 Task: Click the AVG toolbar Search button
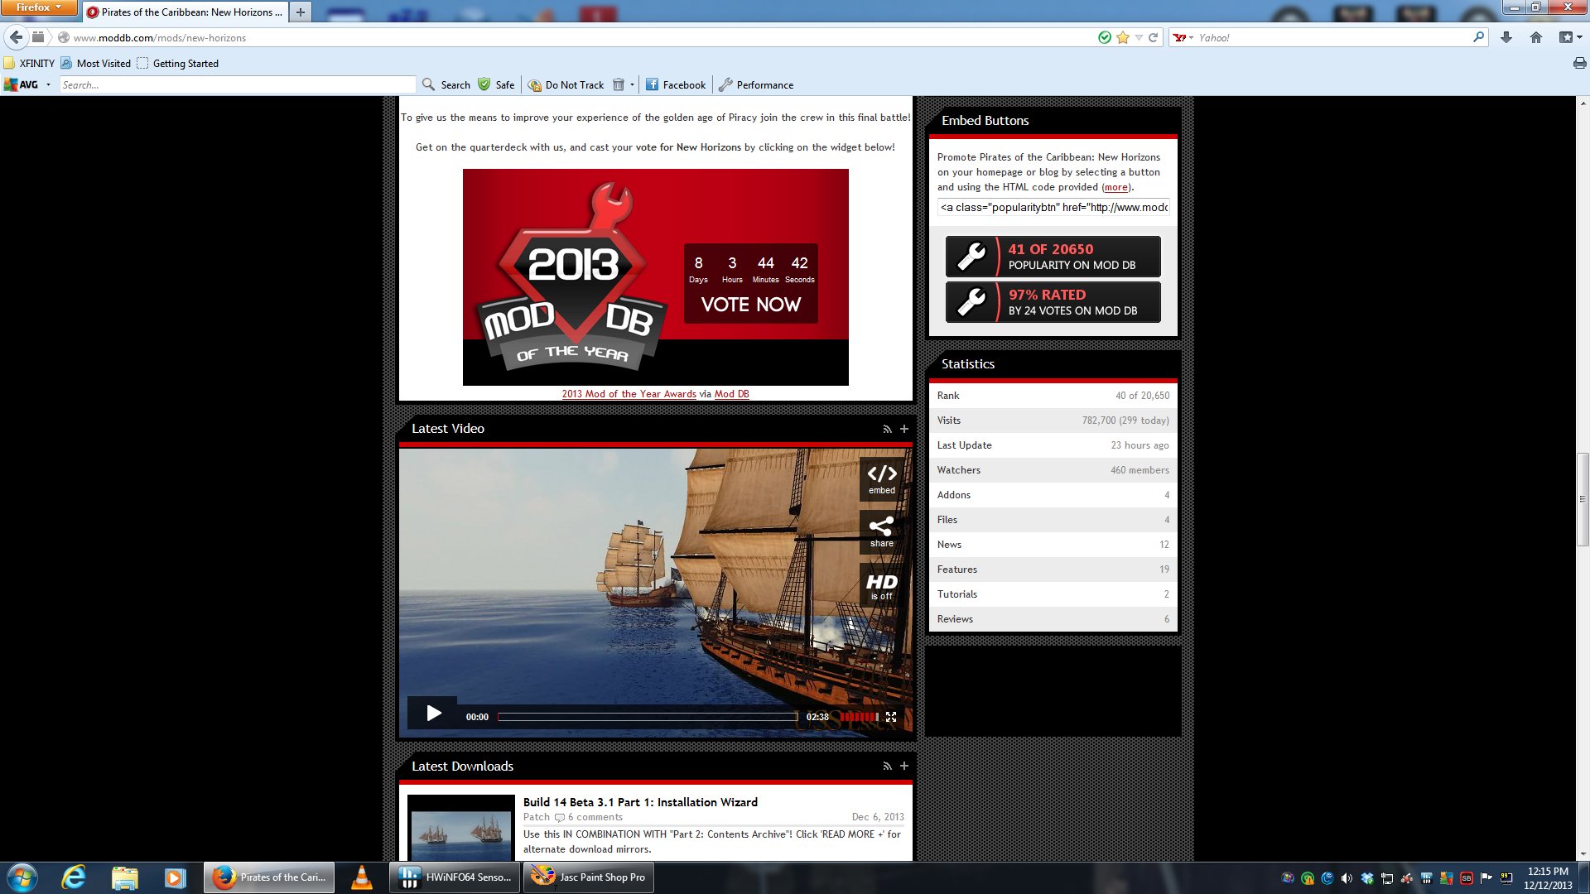(446, 84)
